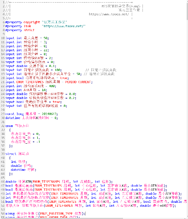This screenshot has width=188, height=219.
Task: Click the "double" keyword on line 42
Action: [16, 166]
